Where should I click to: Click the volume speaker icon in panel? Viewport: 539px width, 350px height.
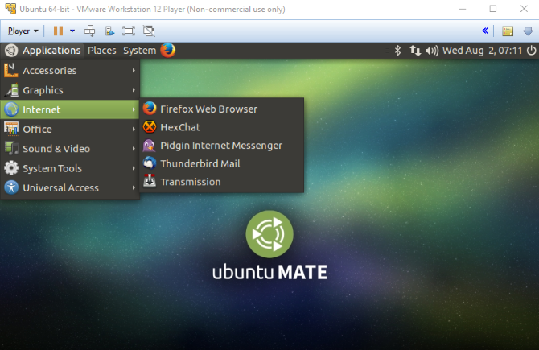pyautogui.click(x=432, y=50)
